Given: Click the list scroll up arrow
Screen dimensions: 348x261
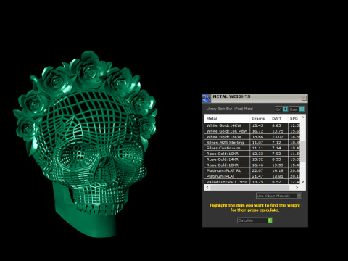Looking at the screenshot, I should 303,117.
